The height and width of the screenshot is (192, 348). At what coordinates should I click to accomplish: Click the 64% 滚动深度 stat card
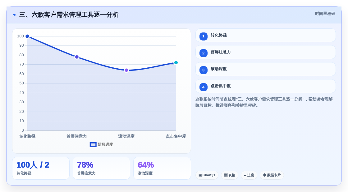tap(162, 168)
